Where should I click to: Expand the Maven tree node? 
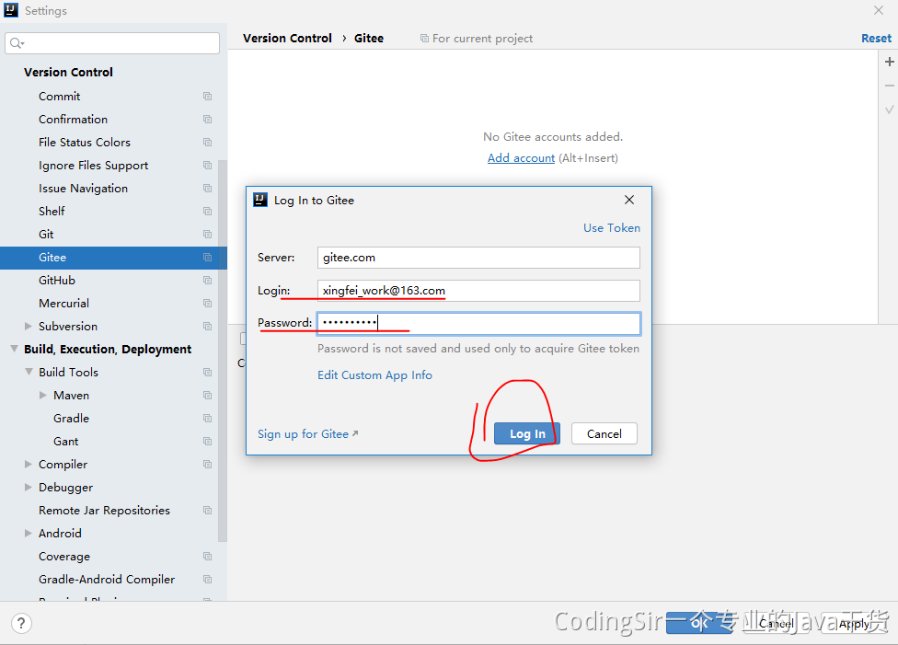43,396
